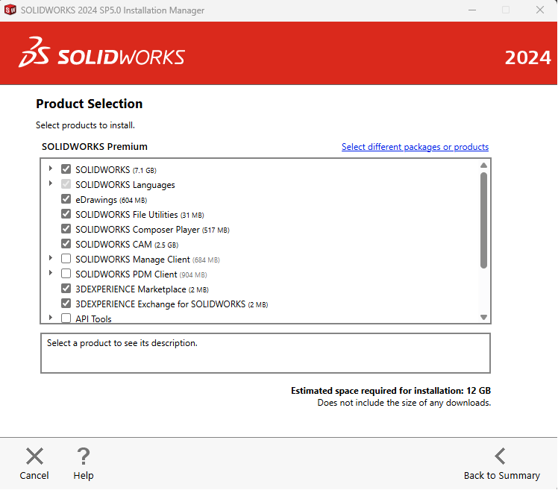Image resolution: width=558 pixels, height=490 pixels.
Task: Select SOLIDWORKS CAM row text
Action: pyautogui.click(x=127, y=245)
